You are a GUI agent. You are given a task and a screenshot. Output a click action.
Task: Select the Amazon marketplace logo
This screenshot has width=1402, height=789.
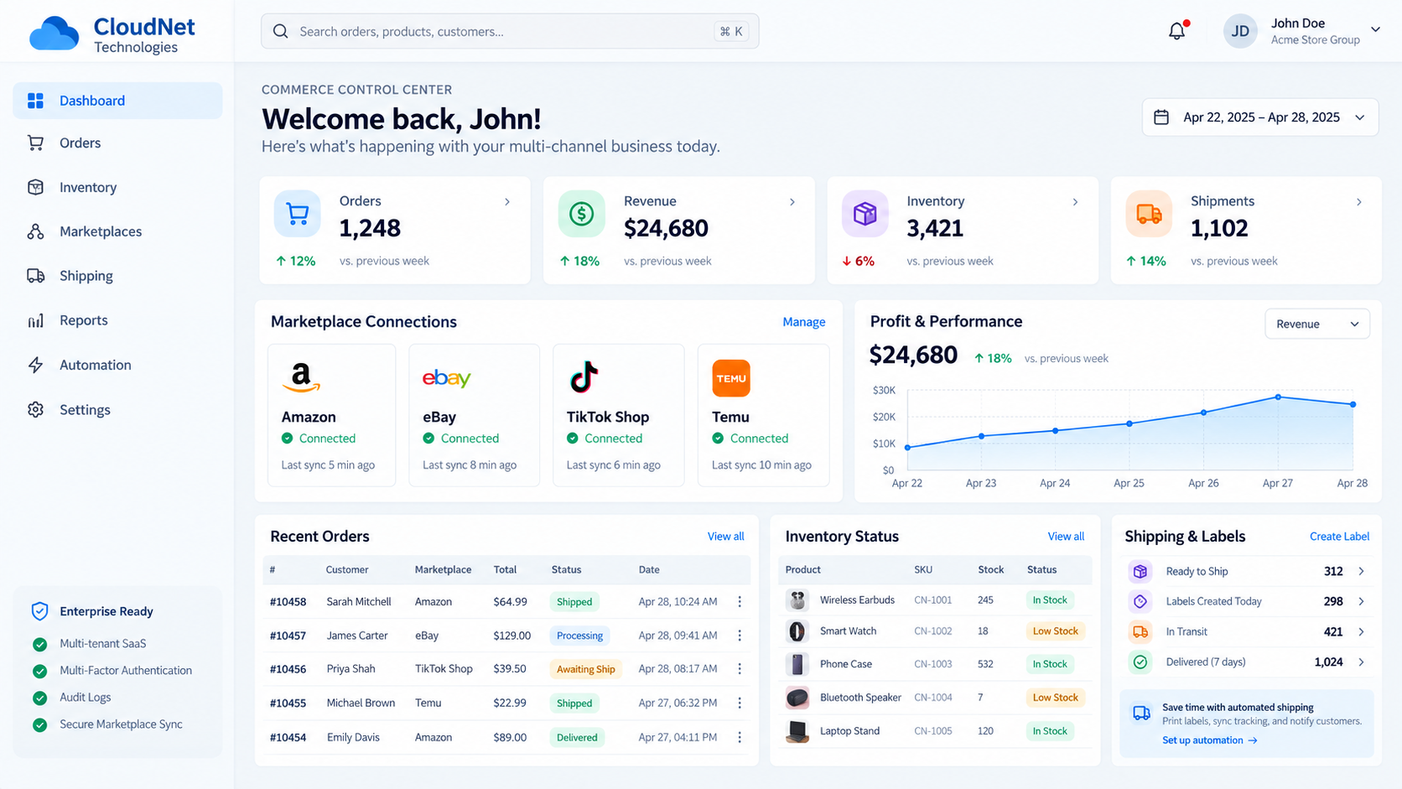(x=301, y=377)
